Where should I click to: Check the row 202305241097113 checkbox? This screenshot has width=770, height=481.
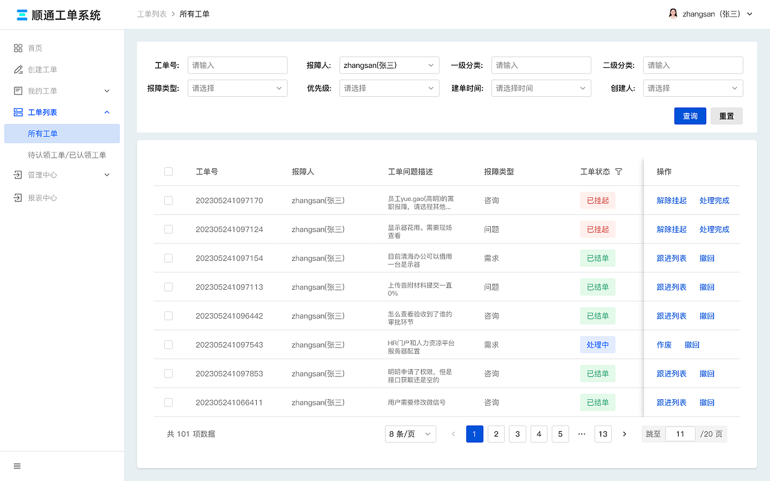tap(168, 287)
